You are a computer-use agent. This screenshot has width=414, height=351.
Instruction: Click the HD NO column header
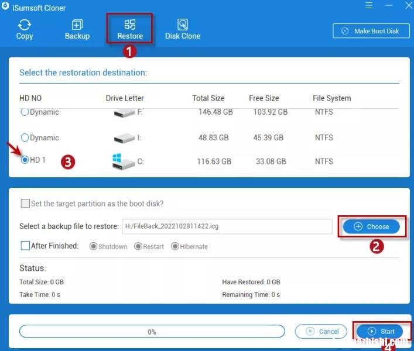click(x=30, y=98)
